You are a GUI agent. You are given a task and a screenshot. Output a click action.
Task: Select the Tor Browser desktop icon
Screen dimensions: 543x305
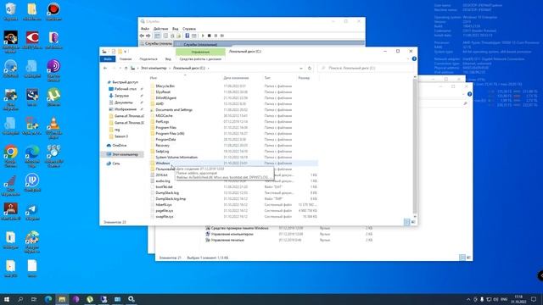coord(53,70)
